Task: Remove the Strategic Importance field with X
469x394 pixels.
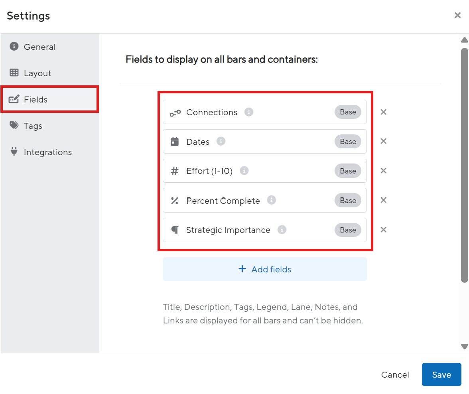Action: point(383,230)
